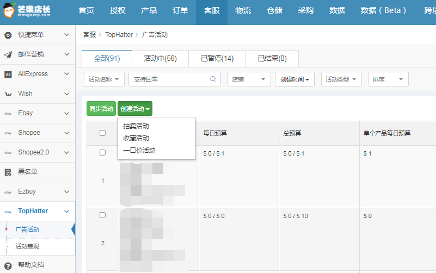Open the 物流 top menu
This screenshot has width=436, height=273.
tap(243, 10)
